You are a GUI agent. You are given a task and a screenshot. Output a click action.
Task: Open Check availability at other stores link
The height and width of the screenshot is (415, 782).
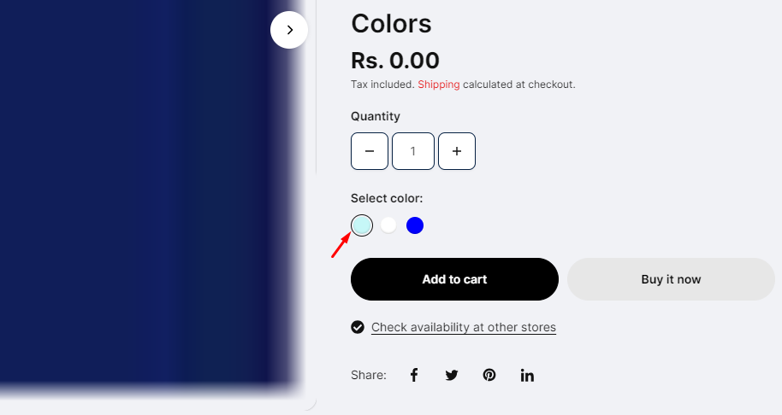pos(463,327)
